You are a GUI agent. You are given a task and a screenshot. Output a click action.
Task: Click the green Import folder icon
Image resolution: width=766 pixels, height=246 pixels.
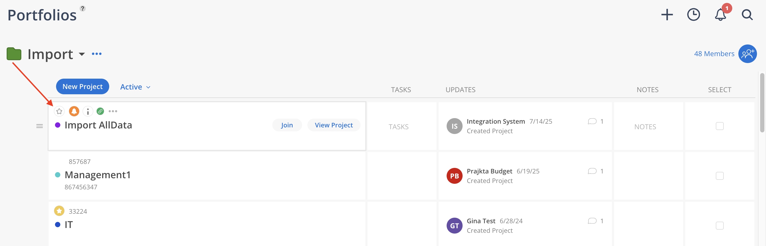(14, 54)
